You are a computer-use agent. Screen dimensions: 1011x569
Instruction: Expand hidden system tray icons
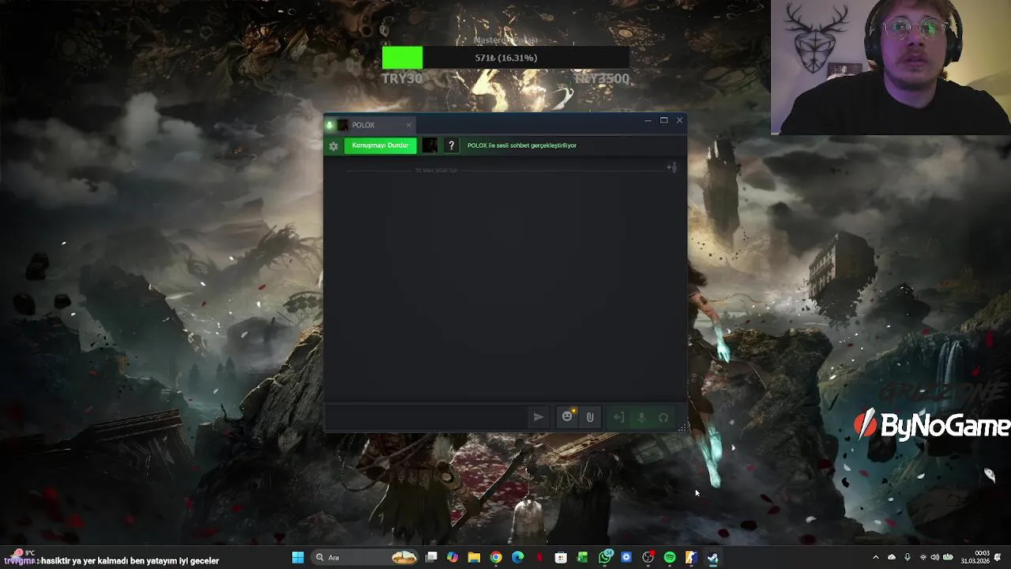click(x=875, y=557)
